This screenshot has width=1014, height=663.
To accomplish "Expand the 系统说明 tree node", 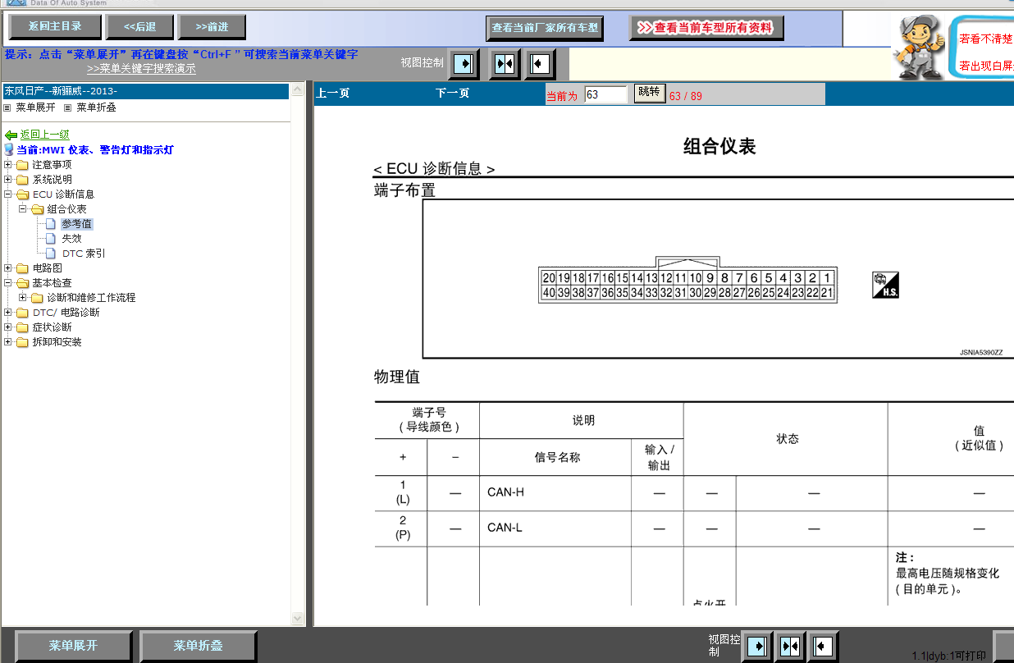I will (x=8, y=180).
